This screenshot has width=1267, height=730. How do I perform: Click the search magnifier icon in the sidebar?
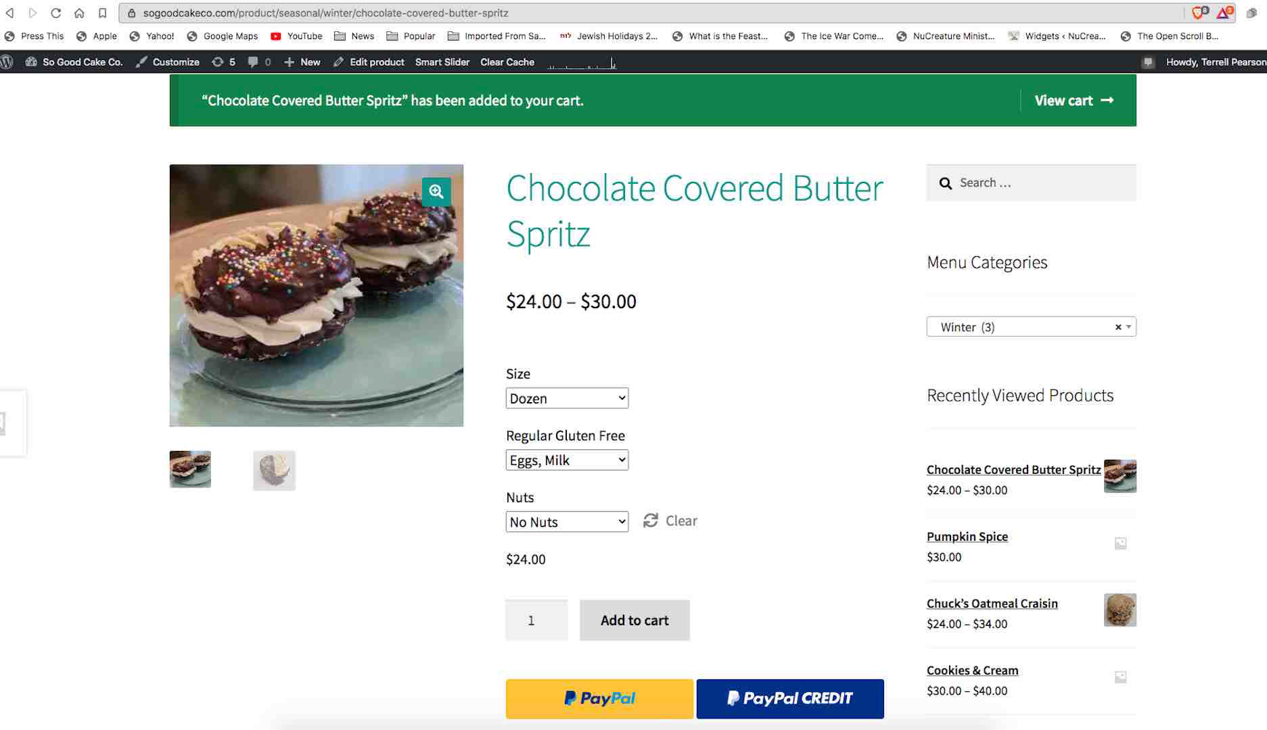[945, 183]
